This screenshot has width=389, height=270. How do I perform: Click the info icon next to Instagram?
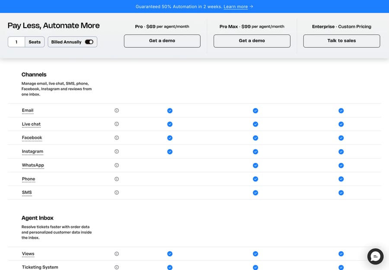117,152
